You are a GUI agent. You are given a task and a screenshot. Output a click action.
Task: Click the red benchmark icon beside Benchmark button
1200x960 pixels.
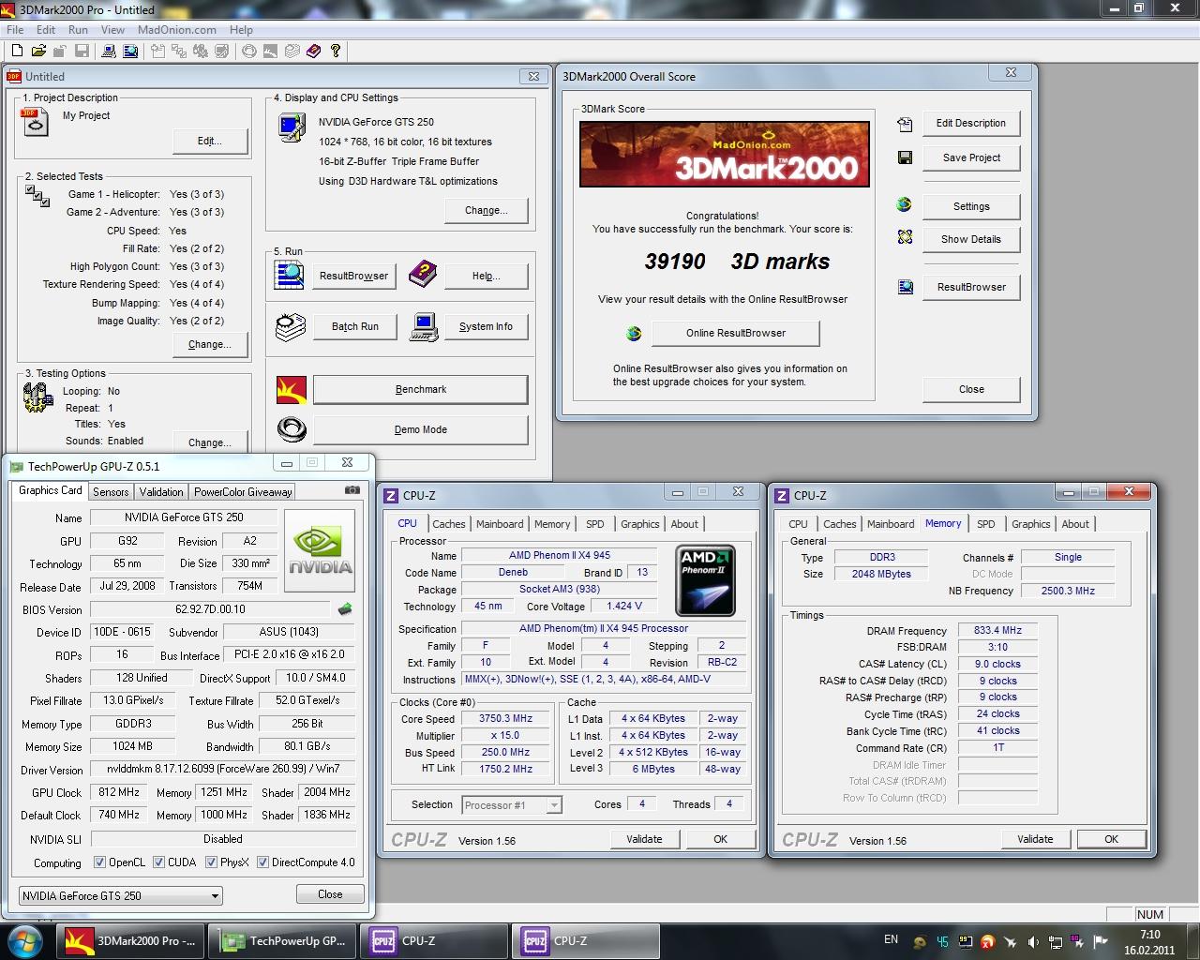click(292, 389)
